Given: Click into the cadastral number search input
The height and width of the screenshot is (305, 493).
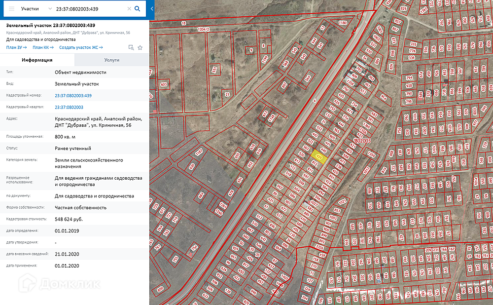Looking at the screenshot, I should pyautogui.click(x=89, y=9).
